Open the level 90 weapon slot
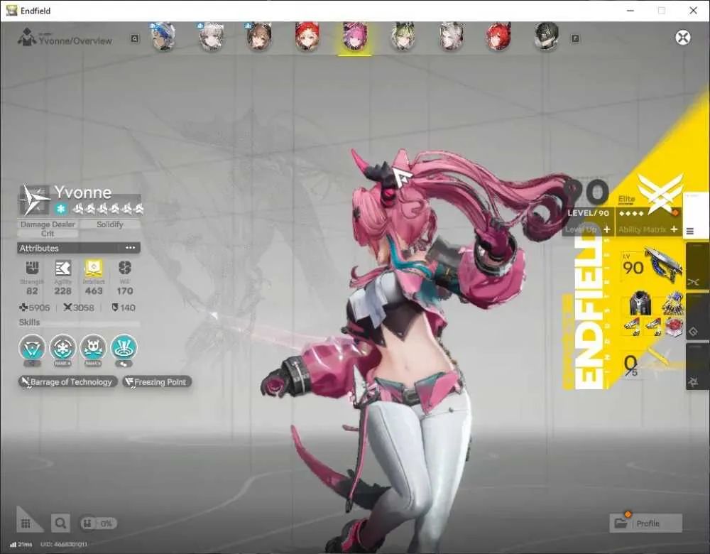Viewport: 710px width, 554px height. coord(652,266)
